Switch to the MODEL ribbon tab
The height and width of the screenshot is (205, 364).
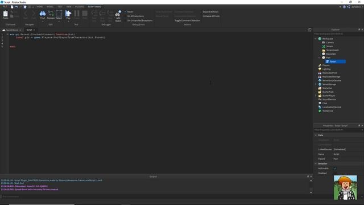click(50, 7)
